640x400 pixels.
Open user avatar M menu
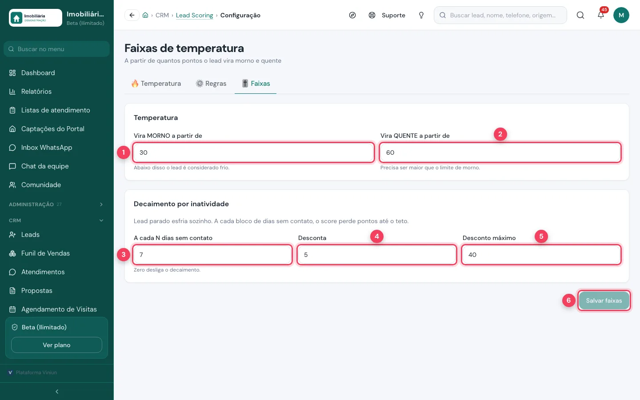point(621,15)
